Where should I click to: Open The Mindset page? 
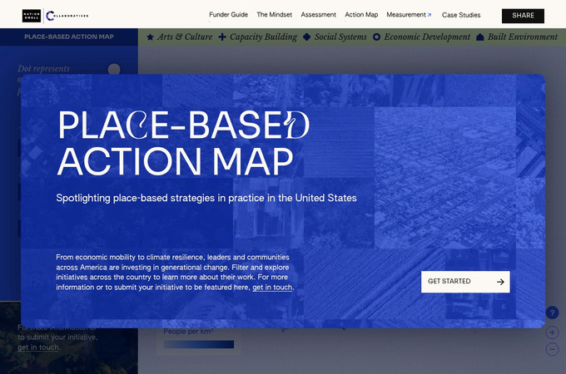pyautogui.click(x=275, y=15)
